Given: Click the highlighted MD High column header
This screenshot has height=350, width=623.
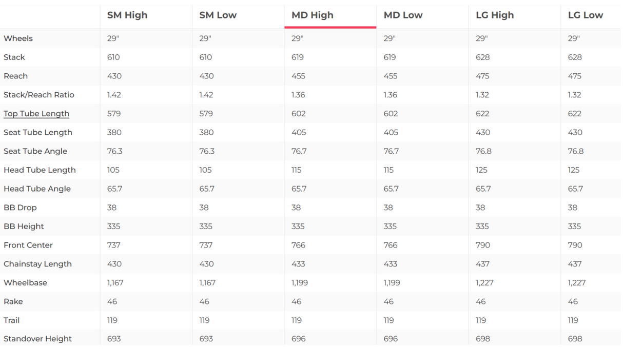Looking at the screenshot, I should 313,15.
